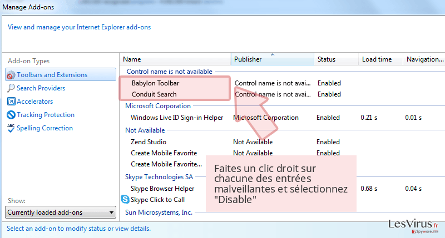Click Microsoft Corporation publisher cell
The height and width of the screenshot is (238, 445).
(266, 118)
